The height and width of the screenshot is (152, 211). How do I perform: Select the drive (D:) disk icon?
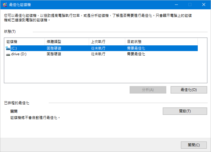(x=8, y=54)
